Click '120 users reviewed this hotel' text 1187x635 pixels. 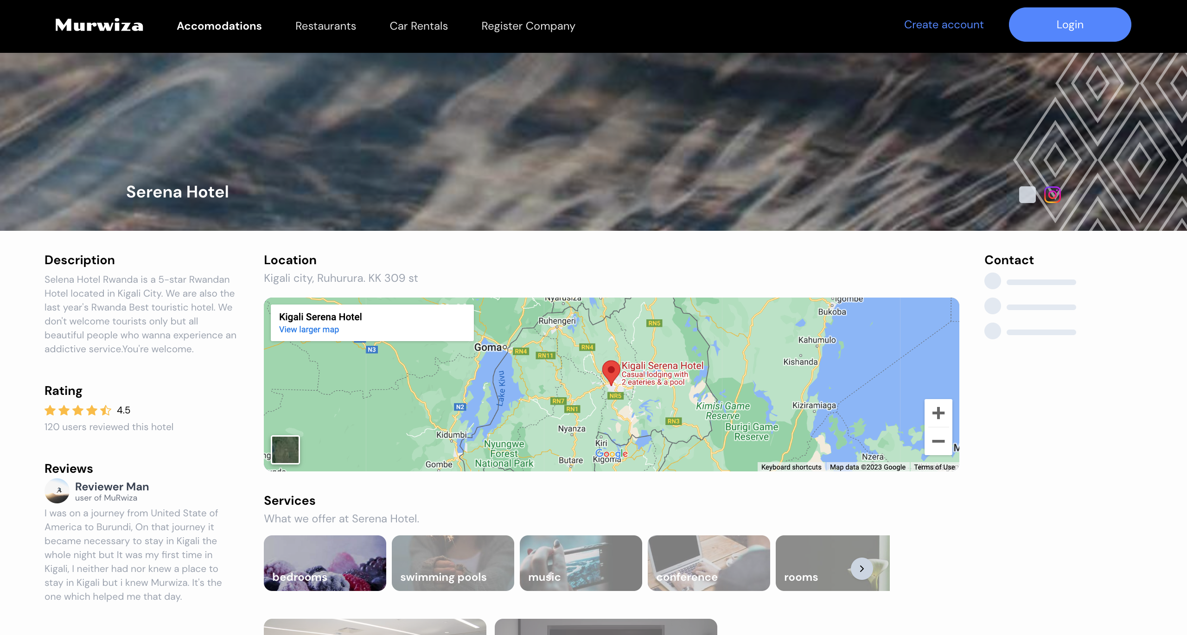(x=109, y=427)
